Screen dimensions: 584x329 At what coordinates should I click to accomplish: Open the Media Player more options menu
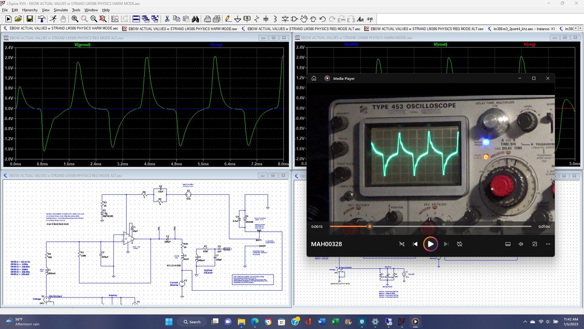pyautogui.click(x=548, y=244)
